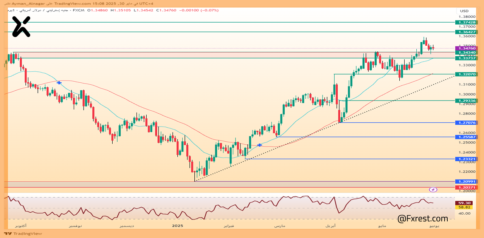Click the 1.22000 price axis tick

(x=467, y=172)
